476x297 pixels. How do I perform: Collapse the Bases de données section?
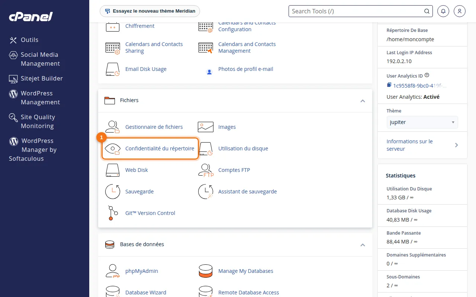click(x=363, y=245)
